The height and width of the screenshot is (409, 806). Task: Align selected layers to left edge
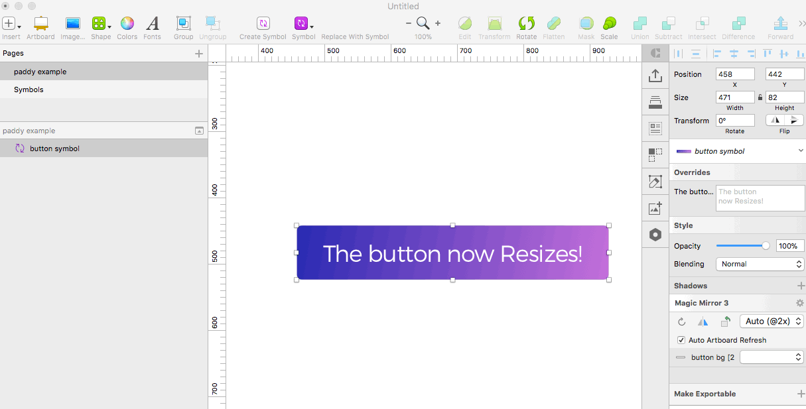717,54
